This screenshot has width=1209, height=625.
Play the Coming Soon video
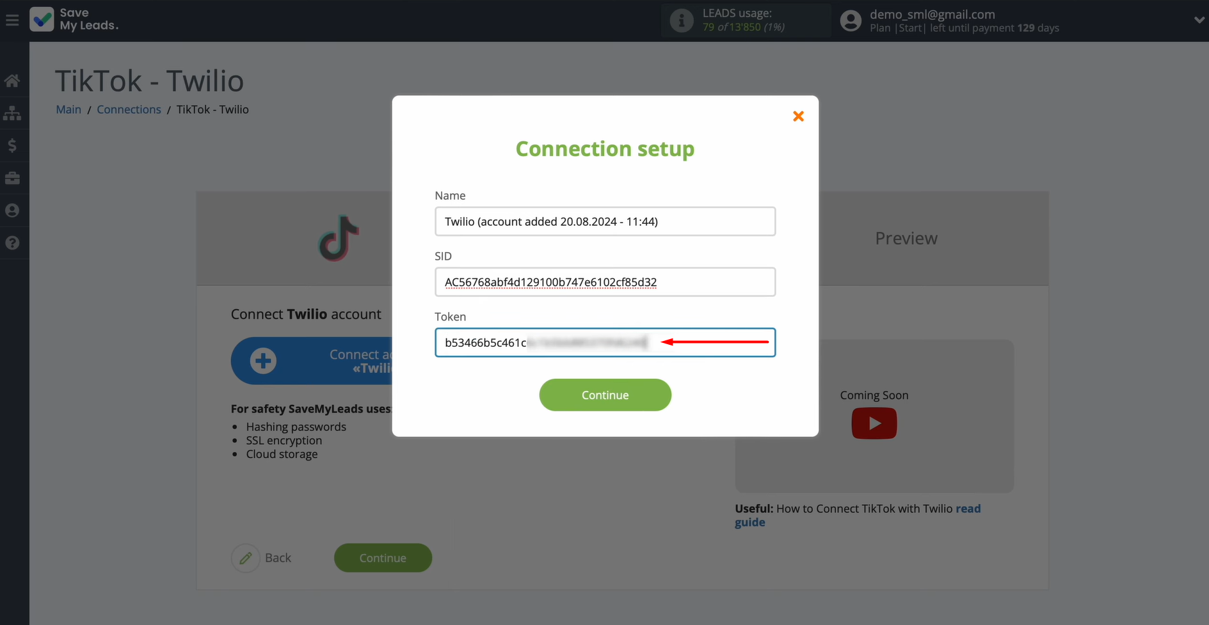[x=874, y=423]
